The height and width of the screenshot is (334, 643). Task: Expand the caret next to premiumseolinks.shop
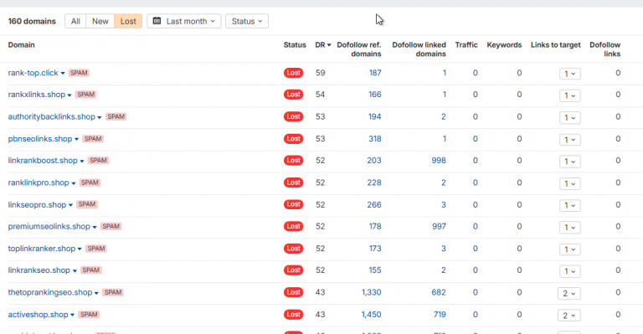[95, 227]
